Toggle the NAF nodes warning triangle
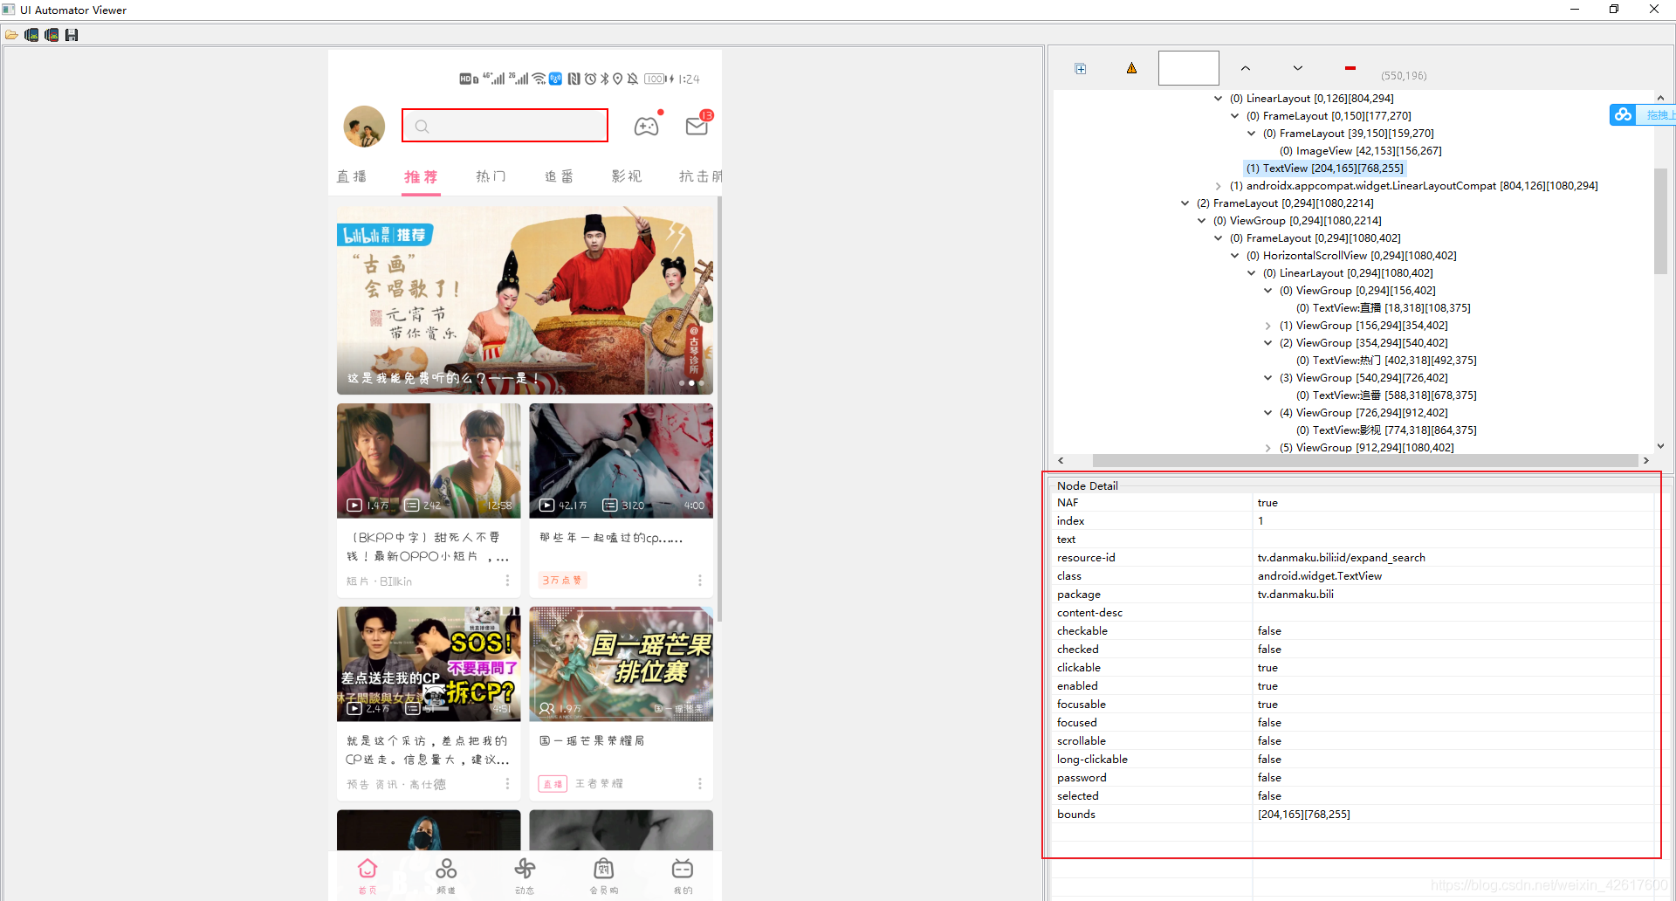 click(x=1131, y=68)
